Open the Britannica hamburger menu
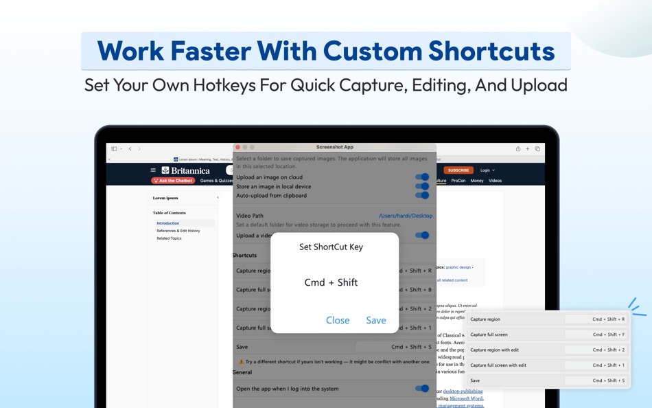The image size is (652, 408). pos(153,170)
